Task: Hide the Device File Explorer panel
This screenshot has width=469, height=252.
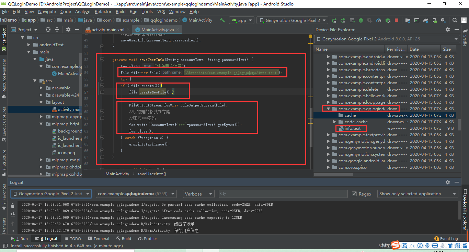Action: 456,30
